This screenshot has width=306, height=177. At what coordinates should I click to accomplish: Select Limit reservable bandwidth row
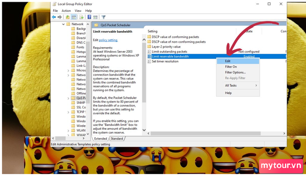217,56
